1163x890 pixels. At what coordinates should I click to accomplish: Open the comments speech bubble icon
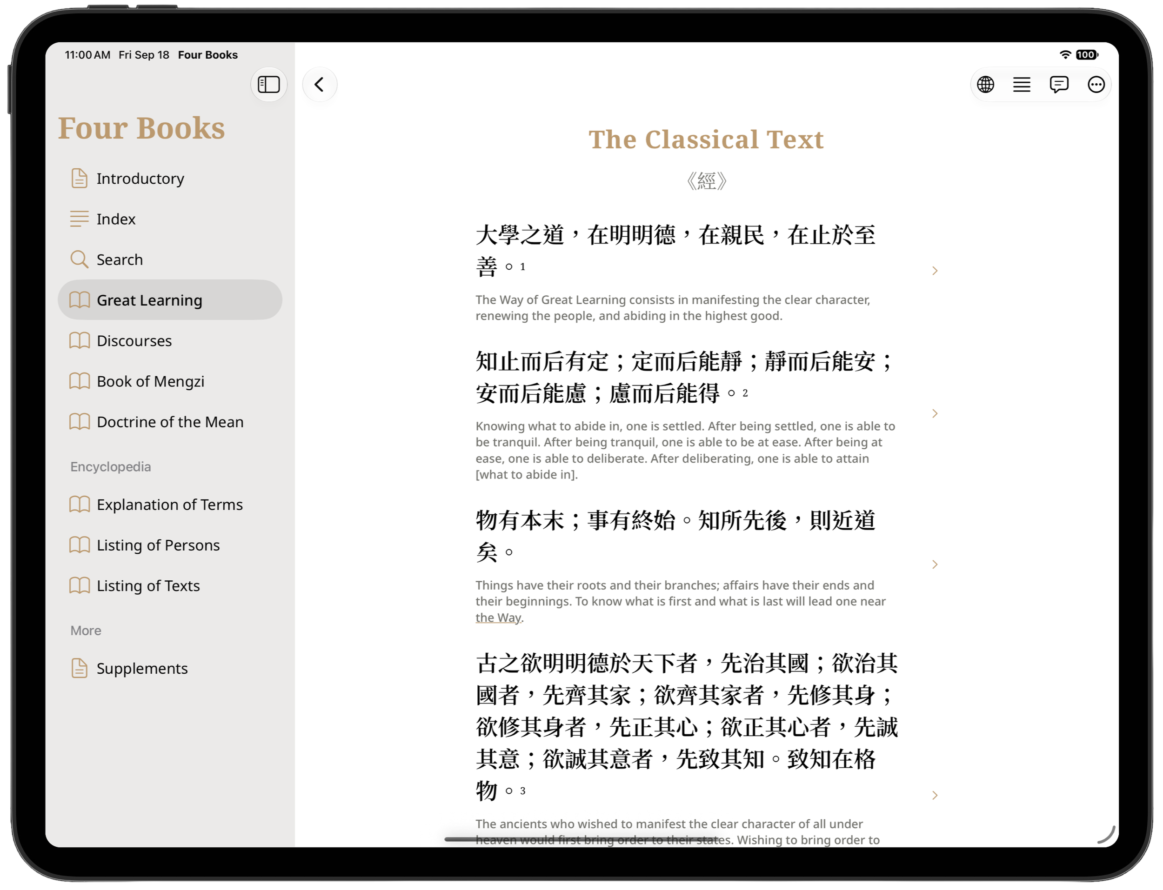pyautogui.click(x=1059, y=84)
